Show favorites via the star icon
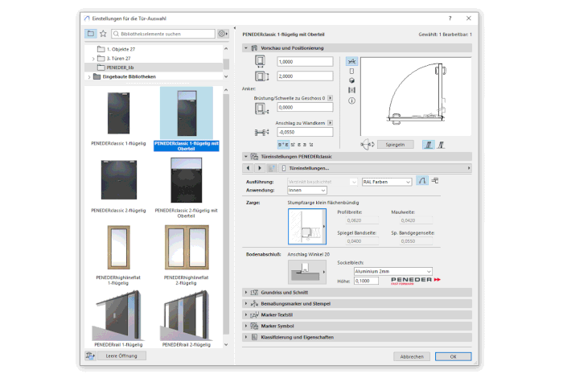Screen dimensions: 567x378 click(x=103, y=34)
